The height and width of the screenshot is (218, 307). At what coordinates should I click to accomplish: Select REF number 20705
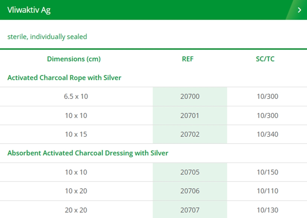(190, 172)
